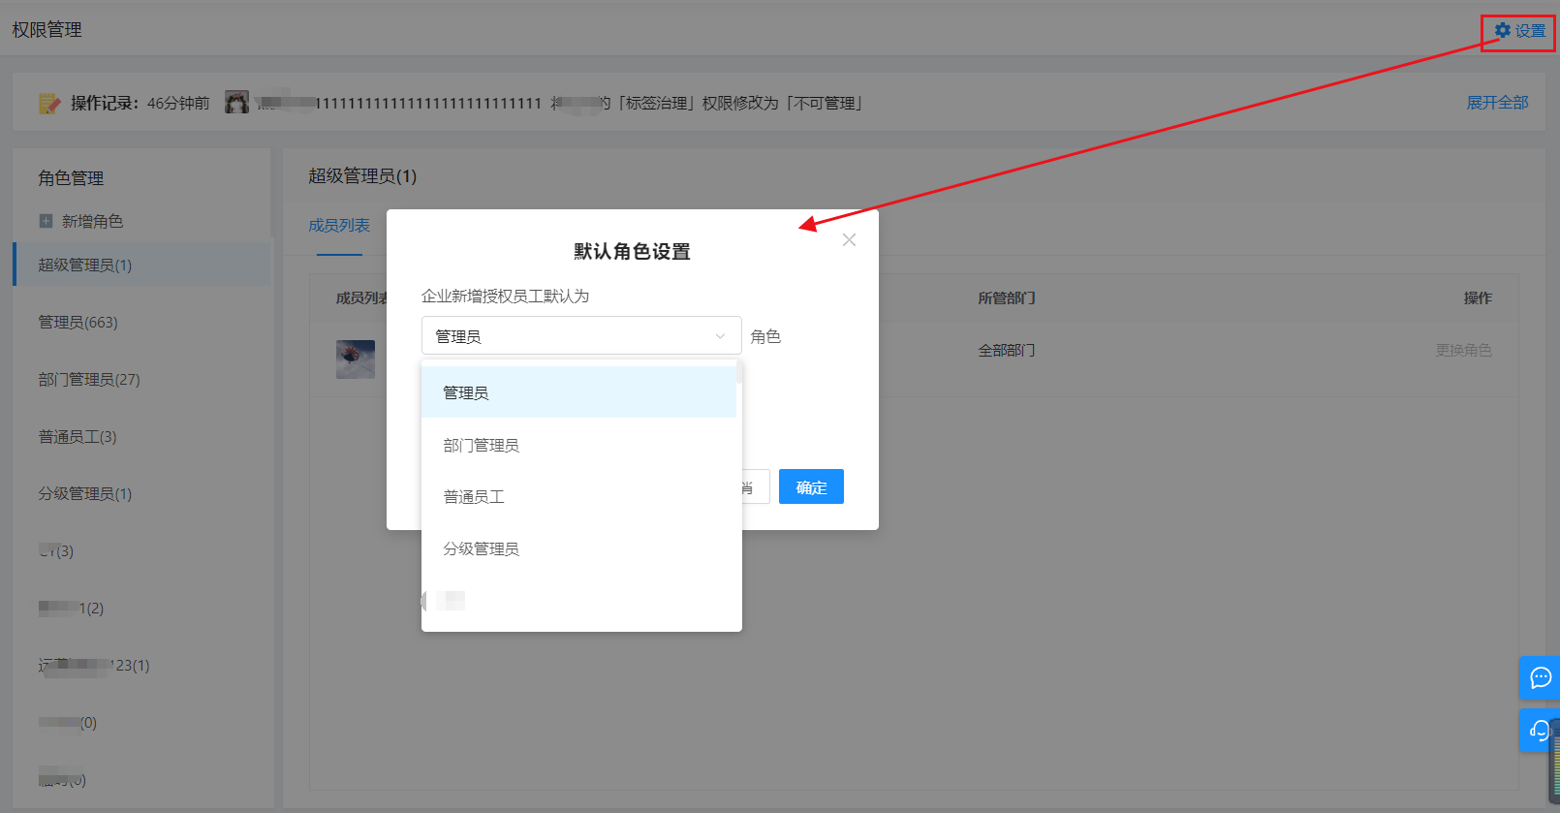Open the chat message floating icon
Screen dimensions: 1560x813
point(1540,677)
